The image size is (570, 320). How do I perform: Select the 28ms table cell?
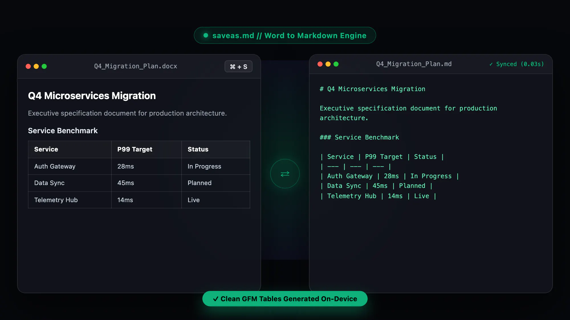click(x=146, y=166)
